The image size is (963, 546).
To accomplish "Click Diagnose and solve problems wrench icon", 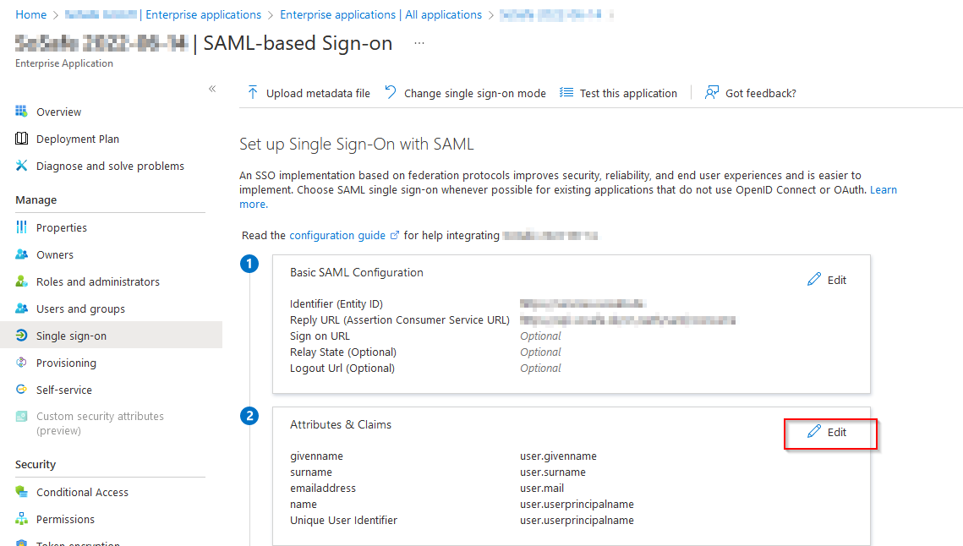I will coord(22,166).
